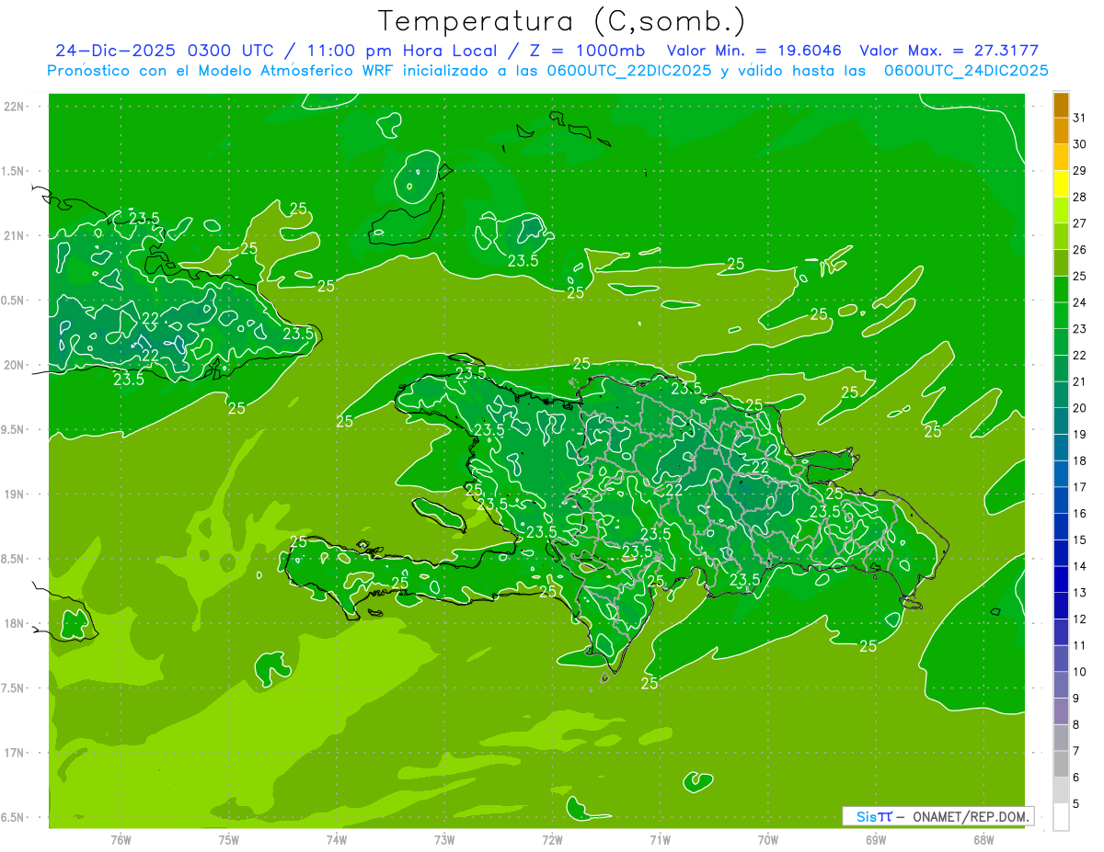This screenshot has width=1104, height=852.
Task: Select "Valor Max. = 27.3177" text
Action: (x=950, y=51)
